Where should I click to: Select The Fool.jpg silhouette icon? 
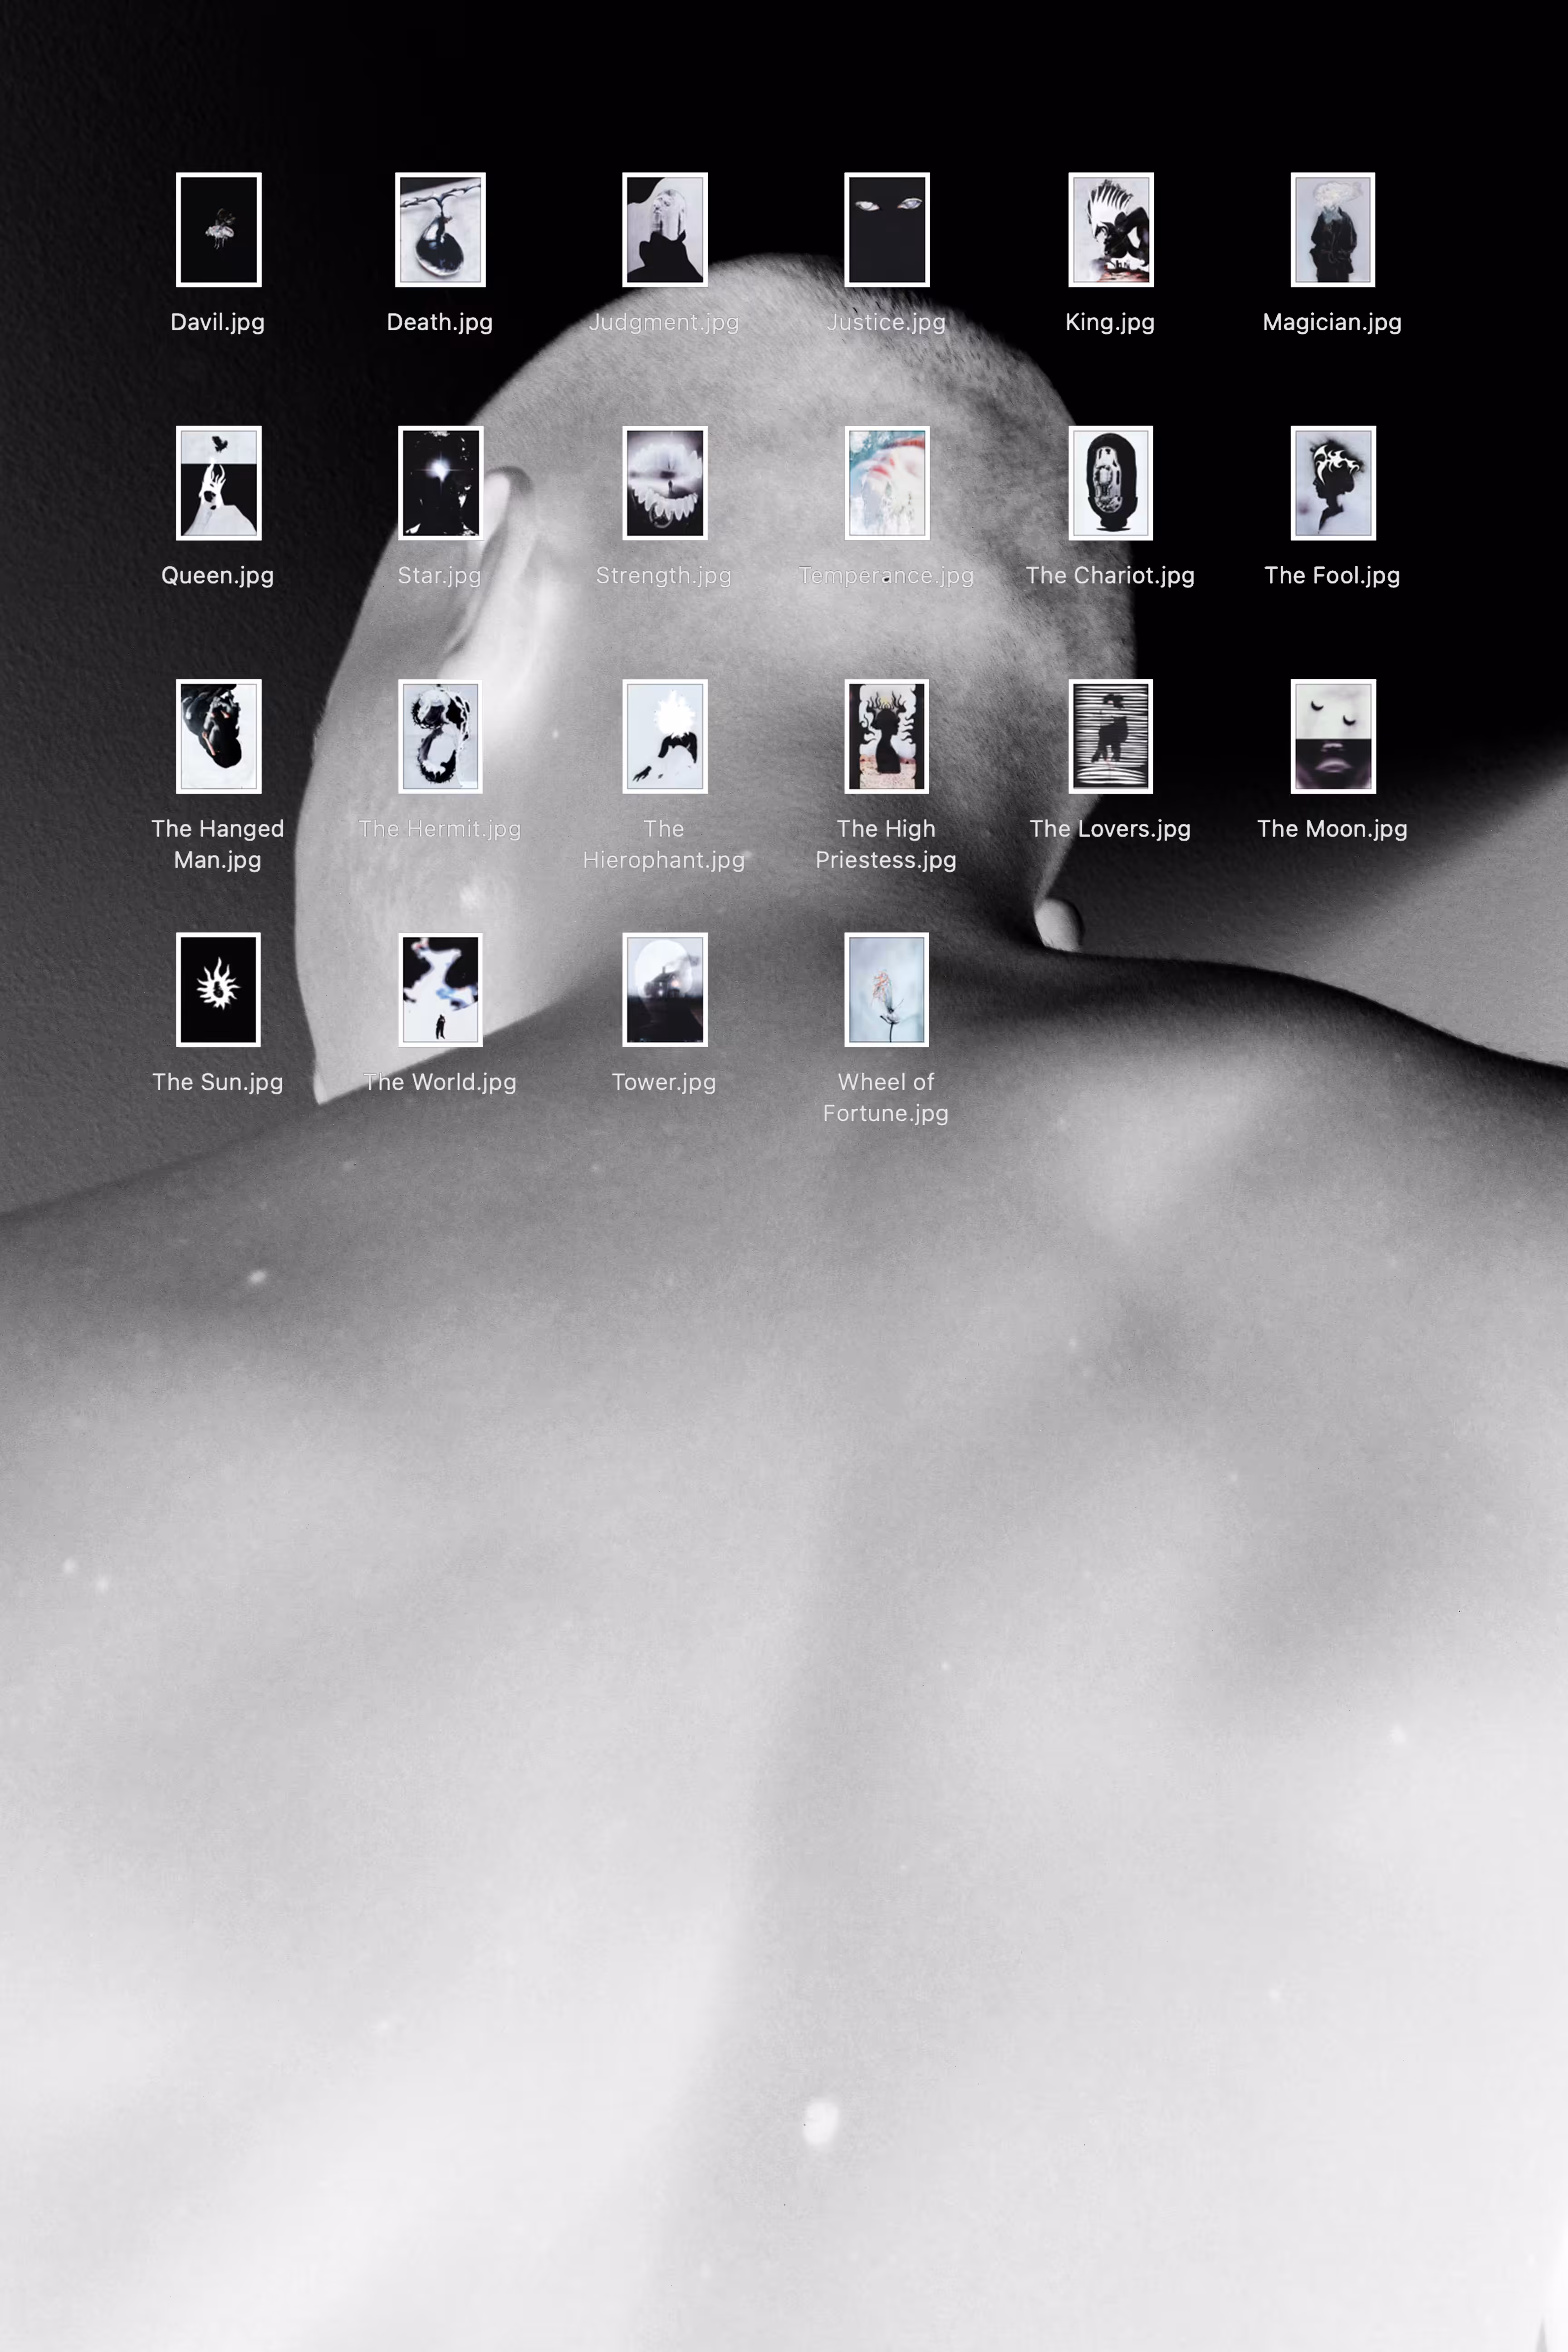[1332, 483]
